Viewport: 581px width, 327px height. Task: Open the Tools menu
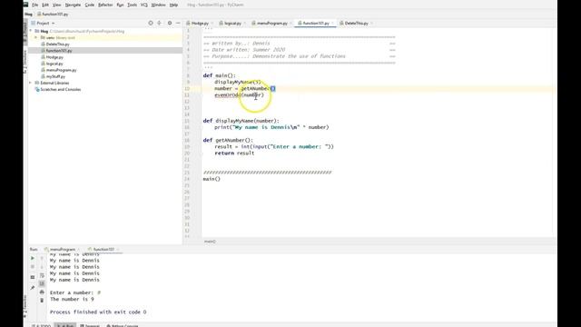click(132, 5)
